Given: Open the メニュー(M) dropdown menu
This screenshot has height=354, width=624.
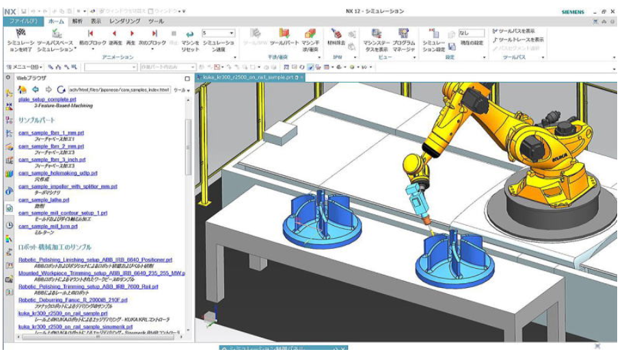Looking at the screenshot, I should point(25,67).
